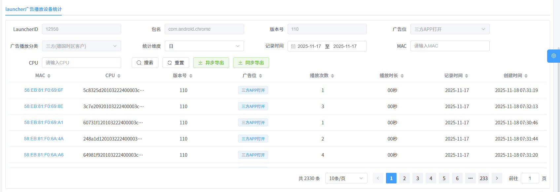Click the 包名 input field
This screenshot has width=560, height=192.
click(x=204, y=29)
